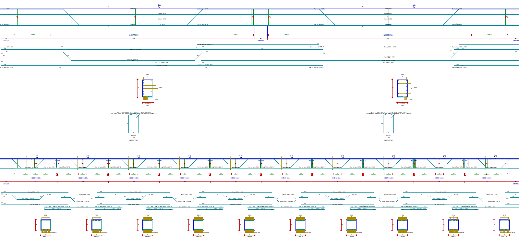
Task: Click the DHZ36 axis label
Action: (261, 41)
